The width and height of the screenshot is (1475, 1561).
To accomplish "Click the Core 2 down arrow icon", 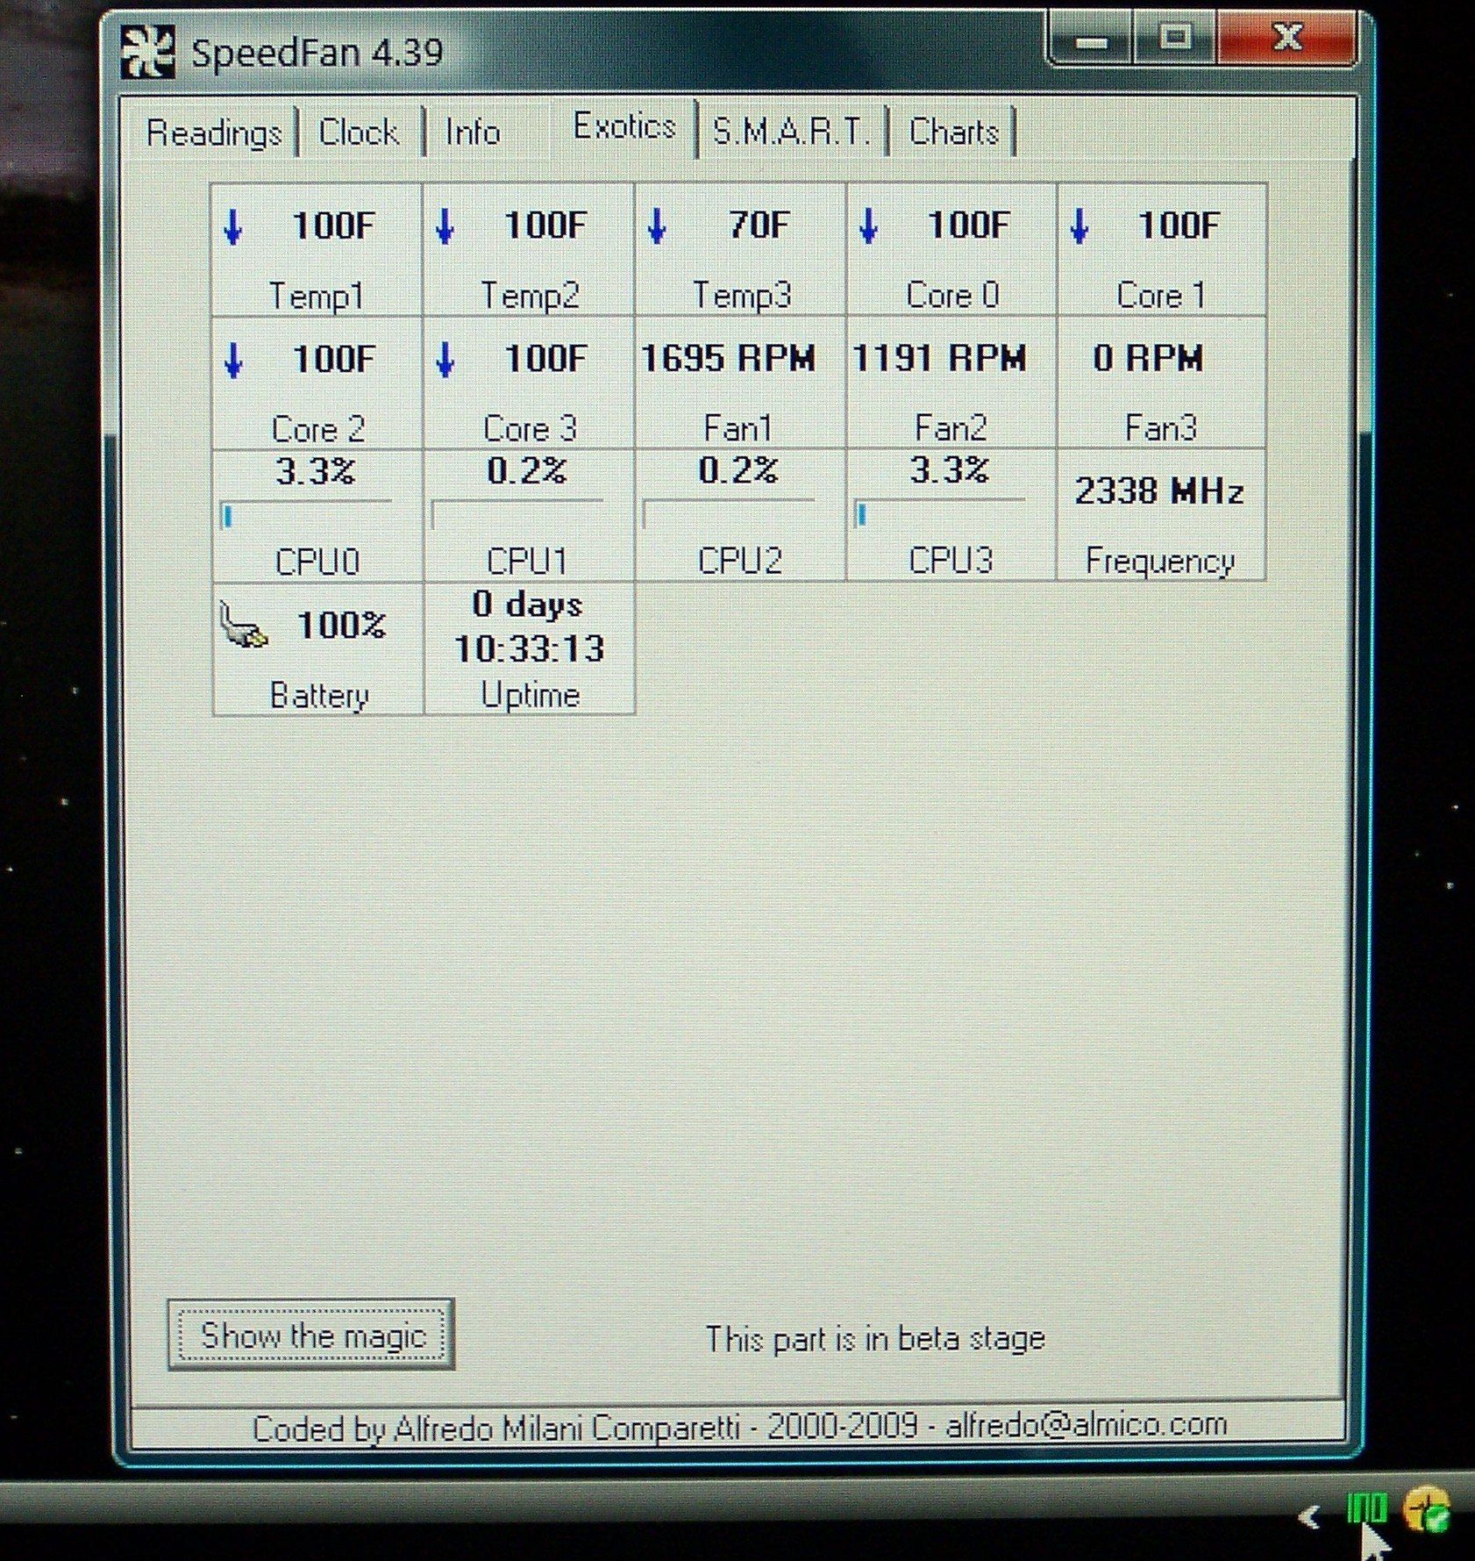I will click(x=233, y=360).
